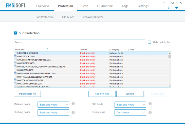Show info for Privacy risks setting

click(150, 112)
